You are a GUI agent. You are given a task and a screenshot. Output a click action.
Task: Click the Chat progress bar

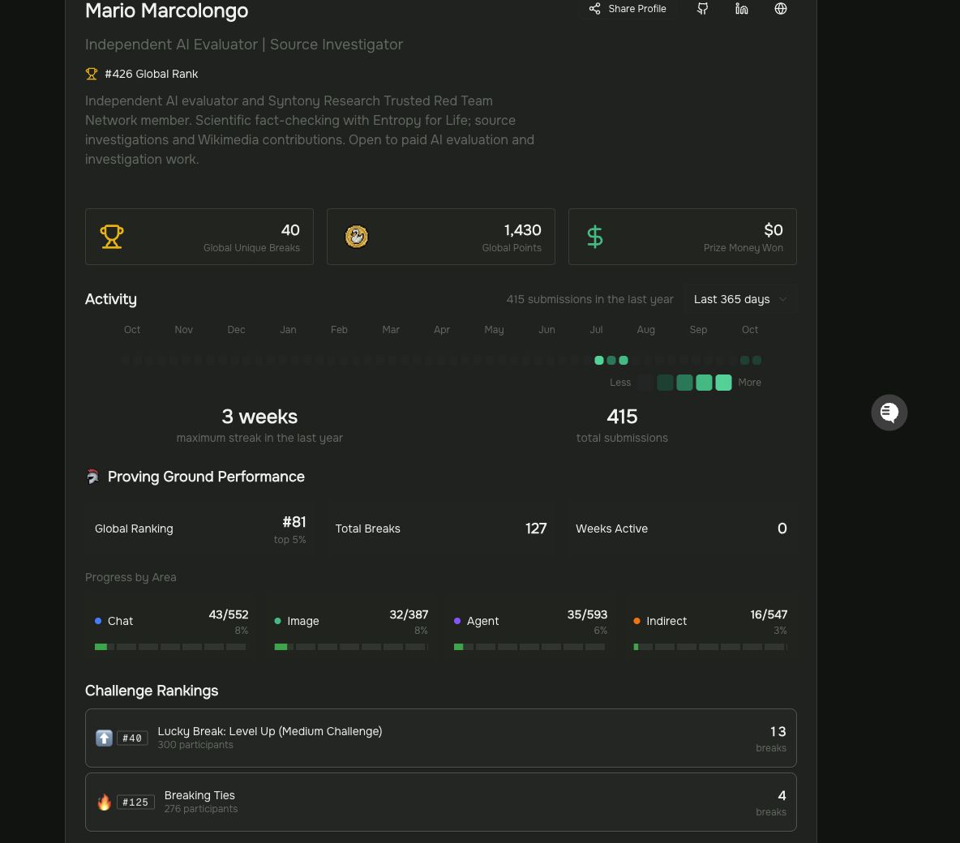coord(170,647)
